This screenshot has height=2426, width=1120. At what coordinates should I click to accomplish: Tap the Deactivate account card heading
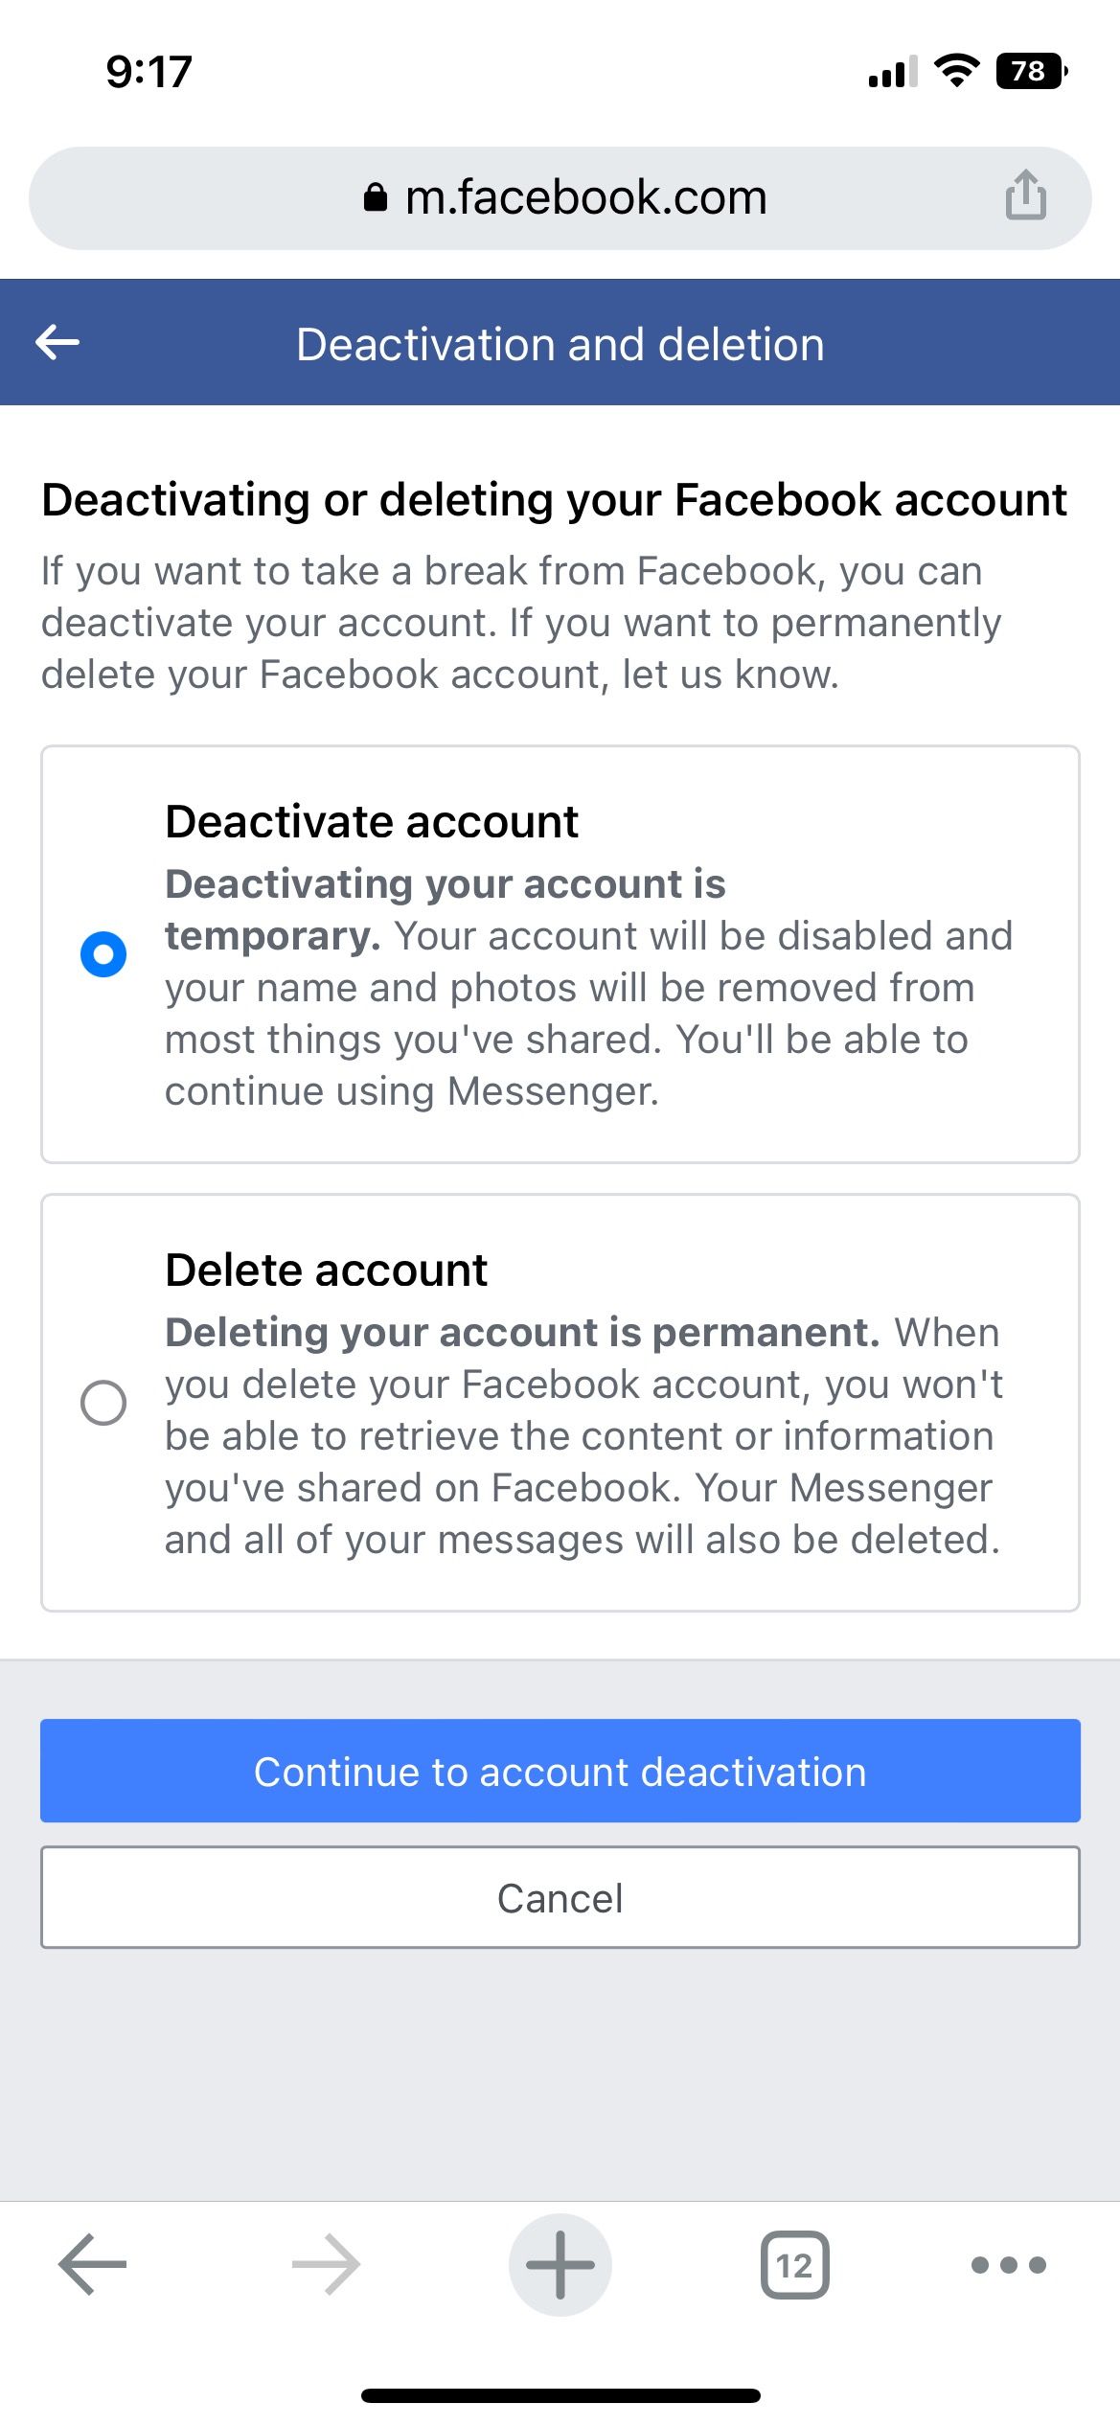372,820
